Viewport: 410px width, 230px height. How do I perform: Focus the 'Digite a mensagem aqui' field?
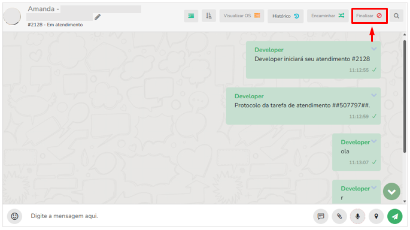pyautogui.click(x=168, y=216)
